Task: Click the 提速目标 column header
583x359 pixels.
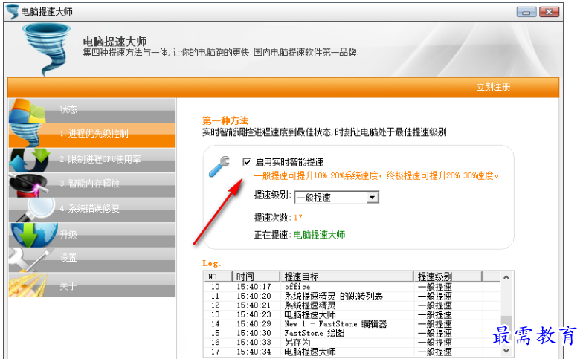Action: pyautogui.click(x=347, y=276)
